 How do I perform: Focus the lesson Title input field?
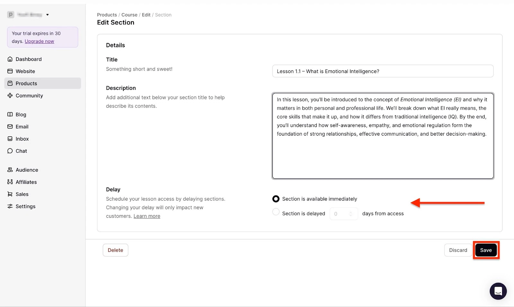coord(383,71)
